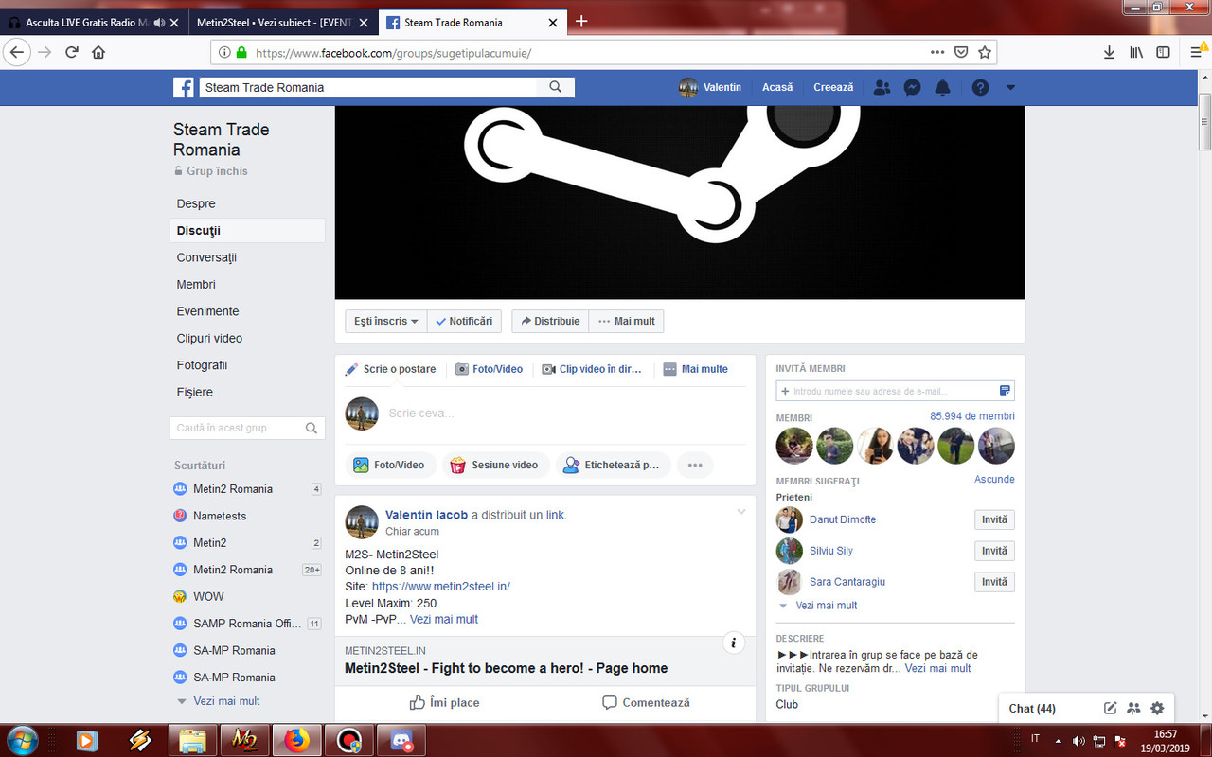
Task: Open Mai multe composer options
Action: coord(695,369)
